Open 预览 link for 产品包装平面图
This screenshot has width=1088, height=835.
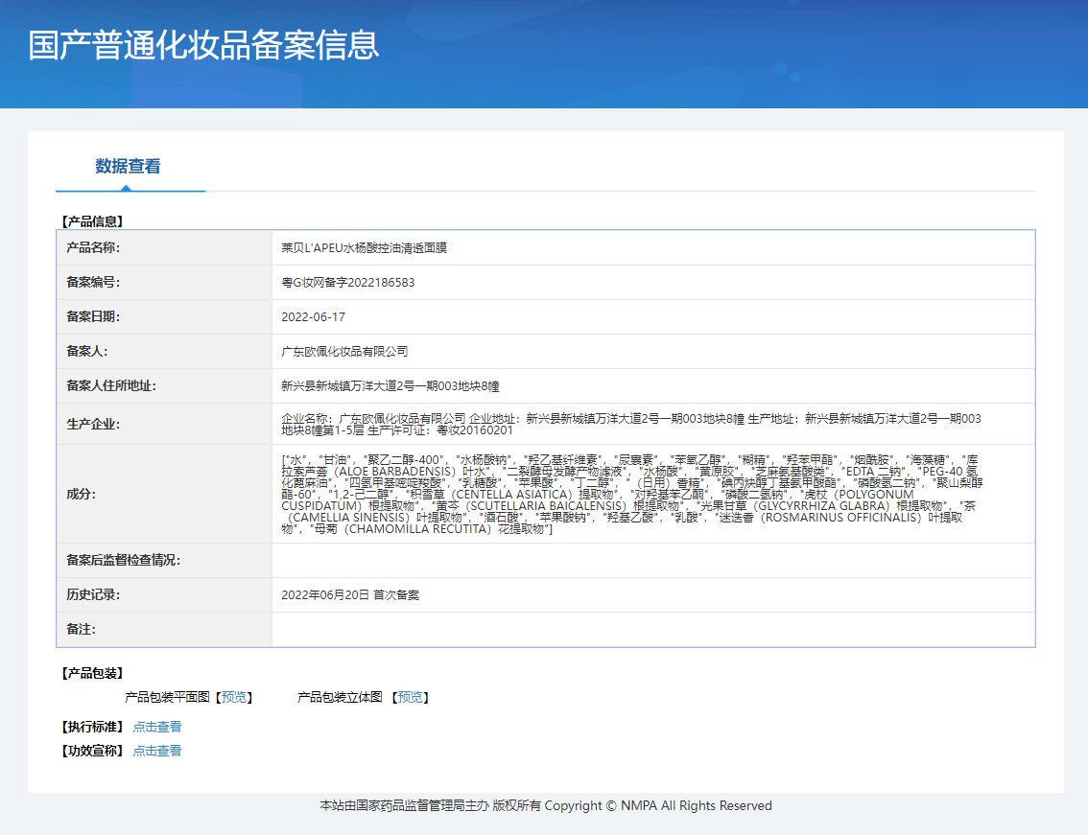click(x=233, y=698)
